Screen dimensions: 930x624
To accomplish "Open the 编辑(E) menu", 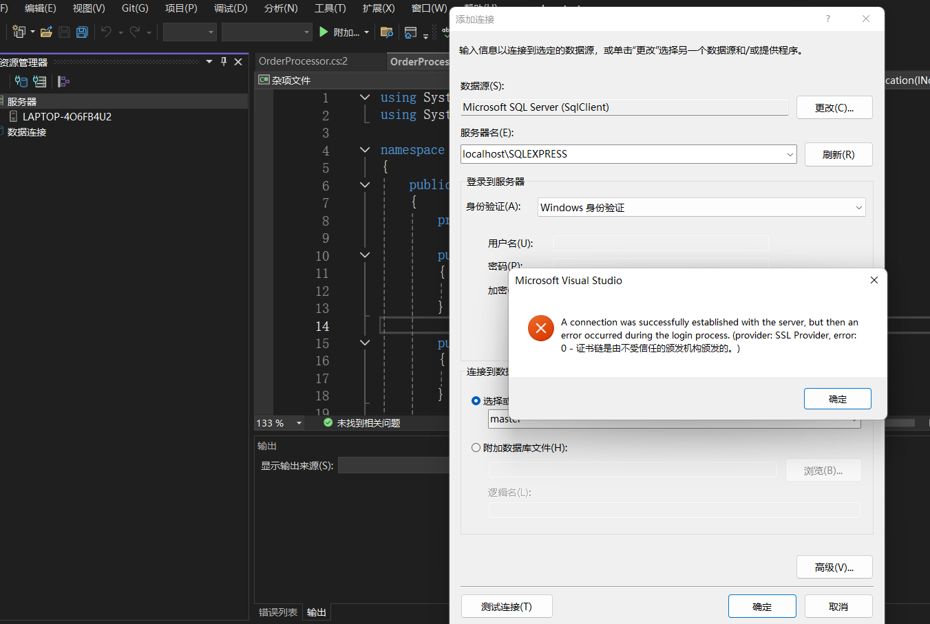I will (x=41, y=8).
